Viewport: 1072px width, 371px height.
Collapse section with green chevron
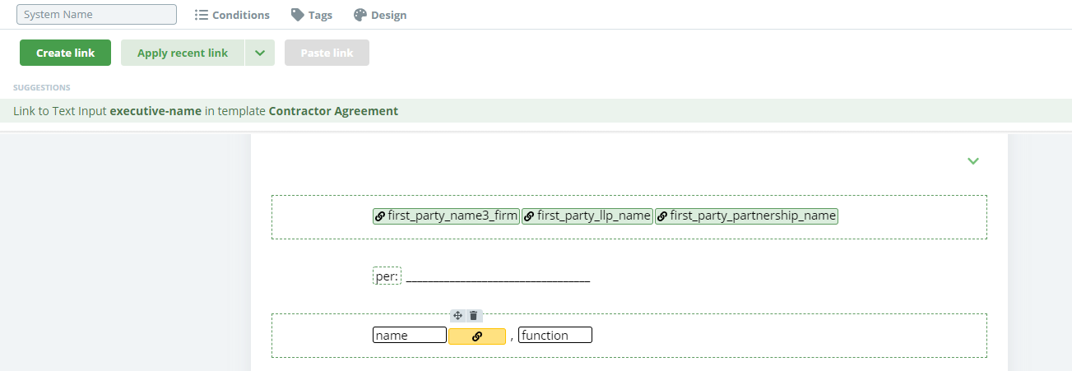coord(973,161)
